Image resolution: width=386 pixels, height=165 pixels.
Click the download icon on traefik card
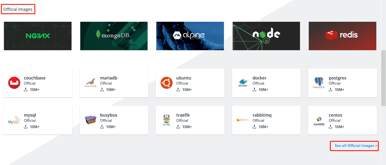pyautogui.click(x=178, y=127)
